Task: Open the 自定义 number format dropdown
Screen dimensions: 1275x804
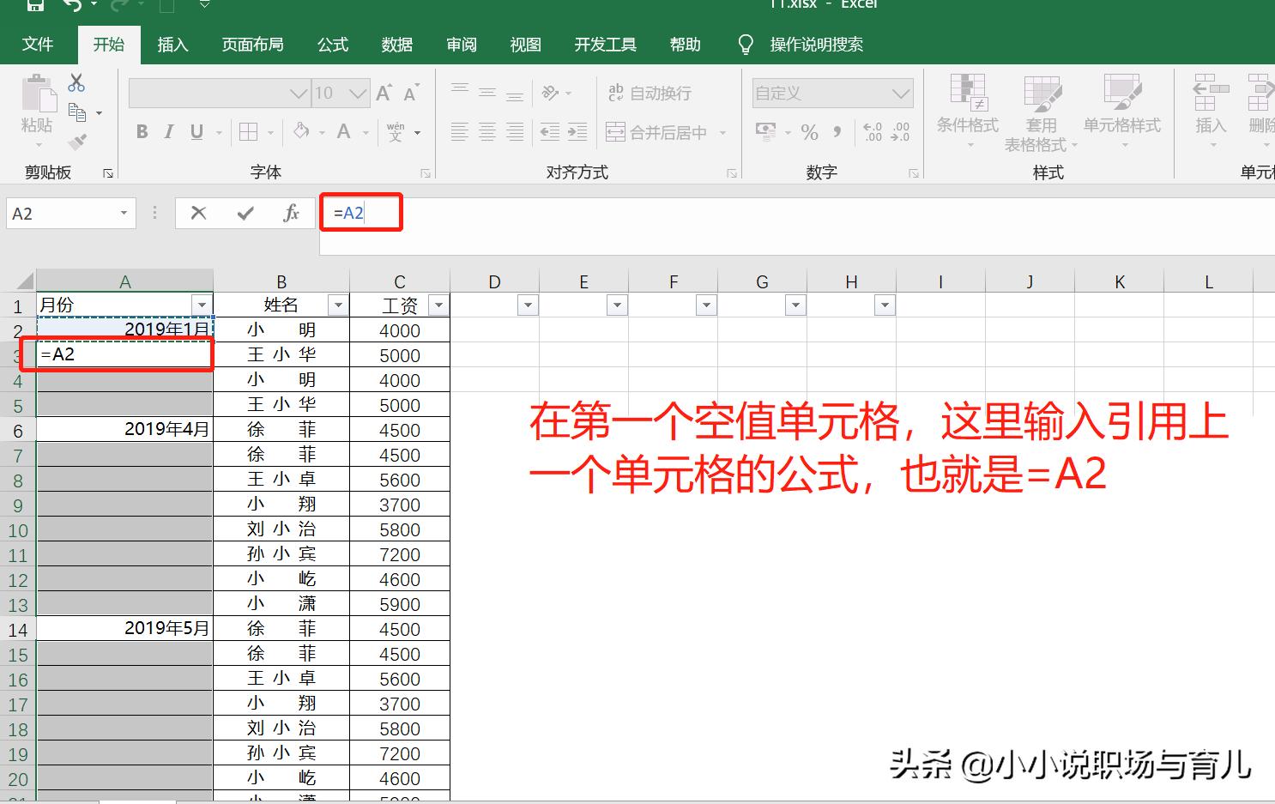Action: click(x=900, y=93)
